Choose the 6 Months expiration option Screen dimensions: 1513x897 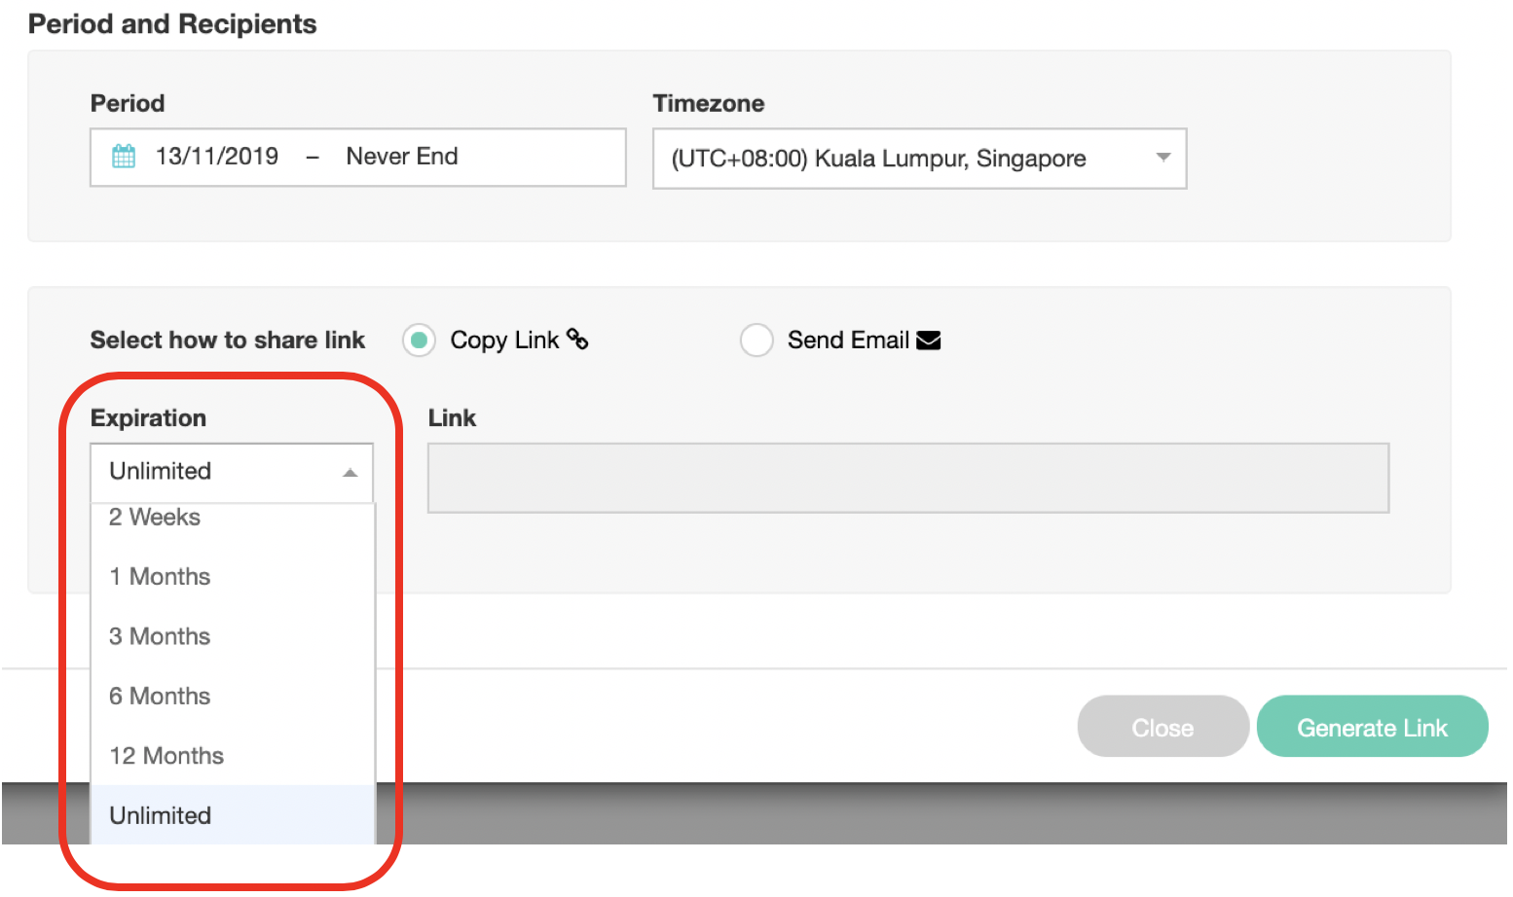coord(161,697)
